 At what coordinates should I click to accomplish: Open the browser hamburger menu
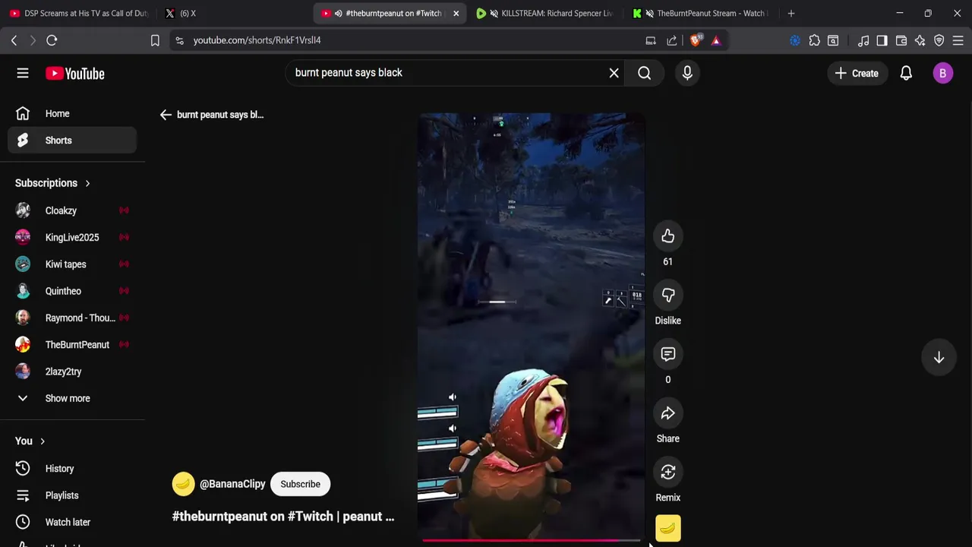[958, 40]
